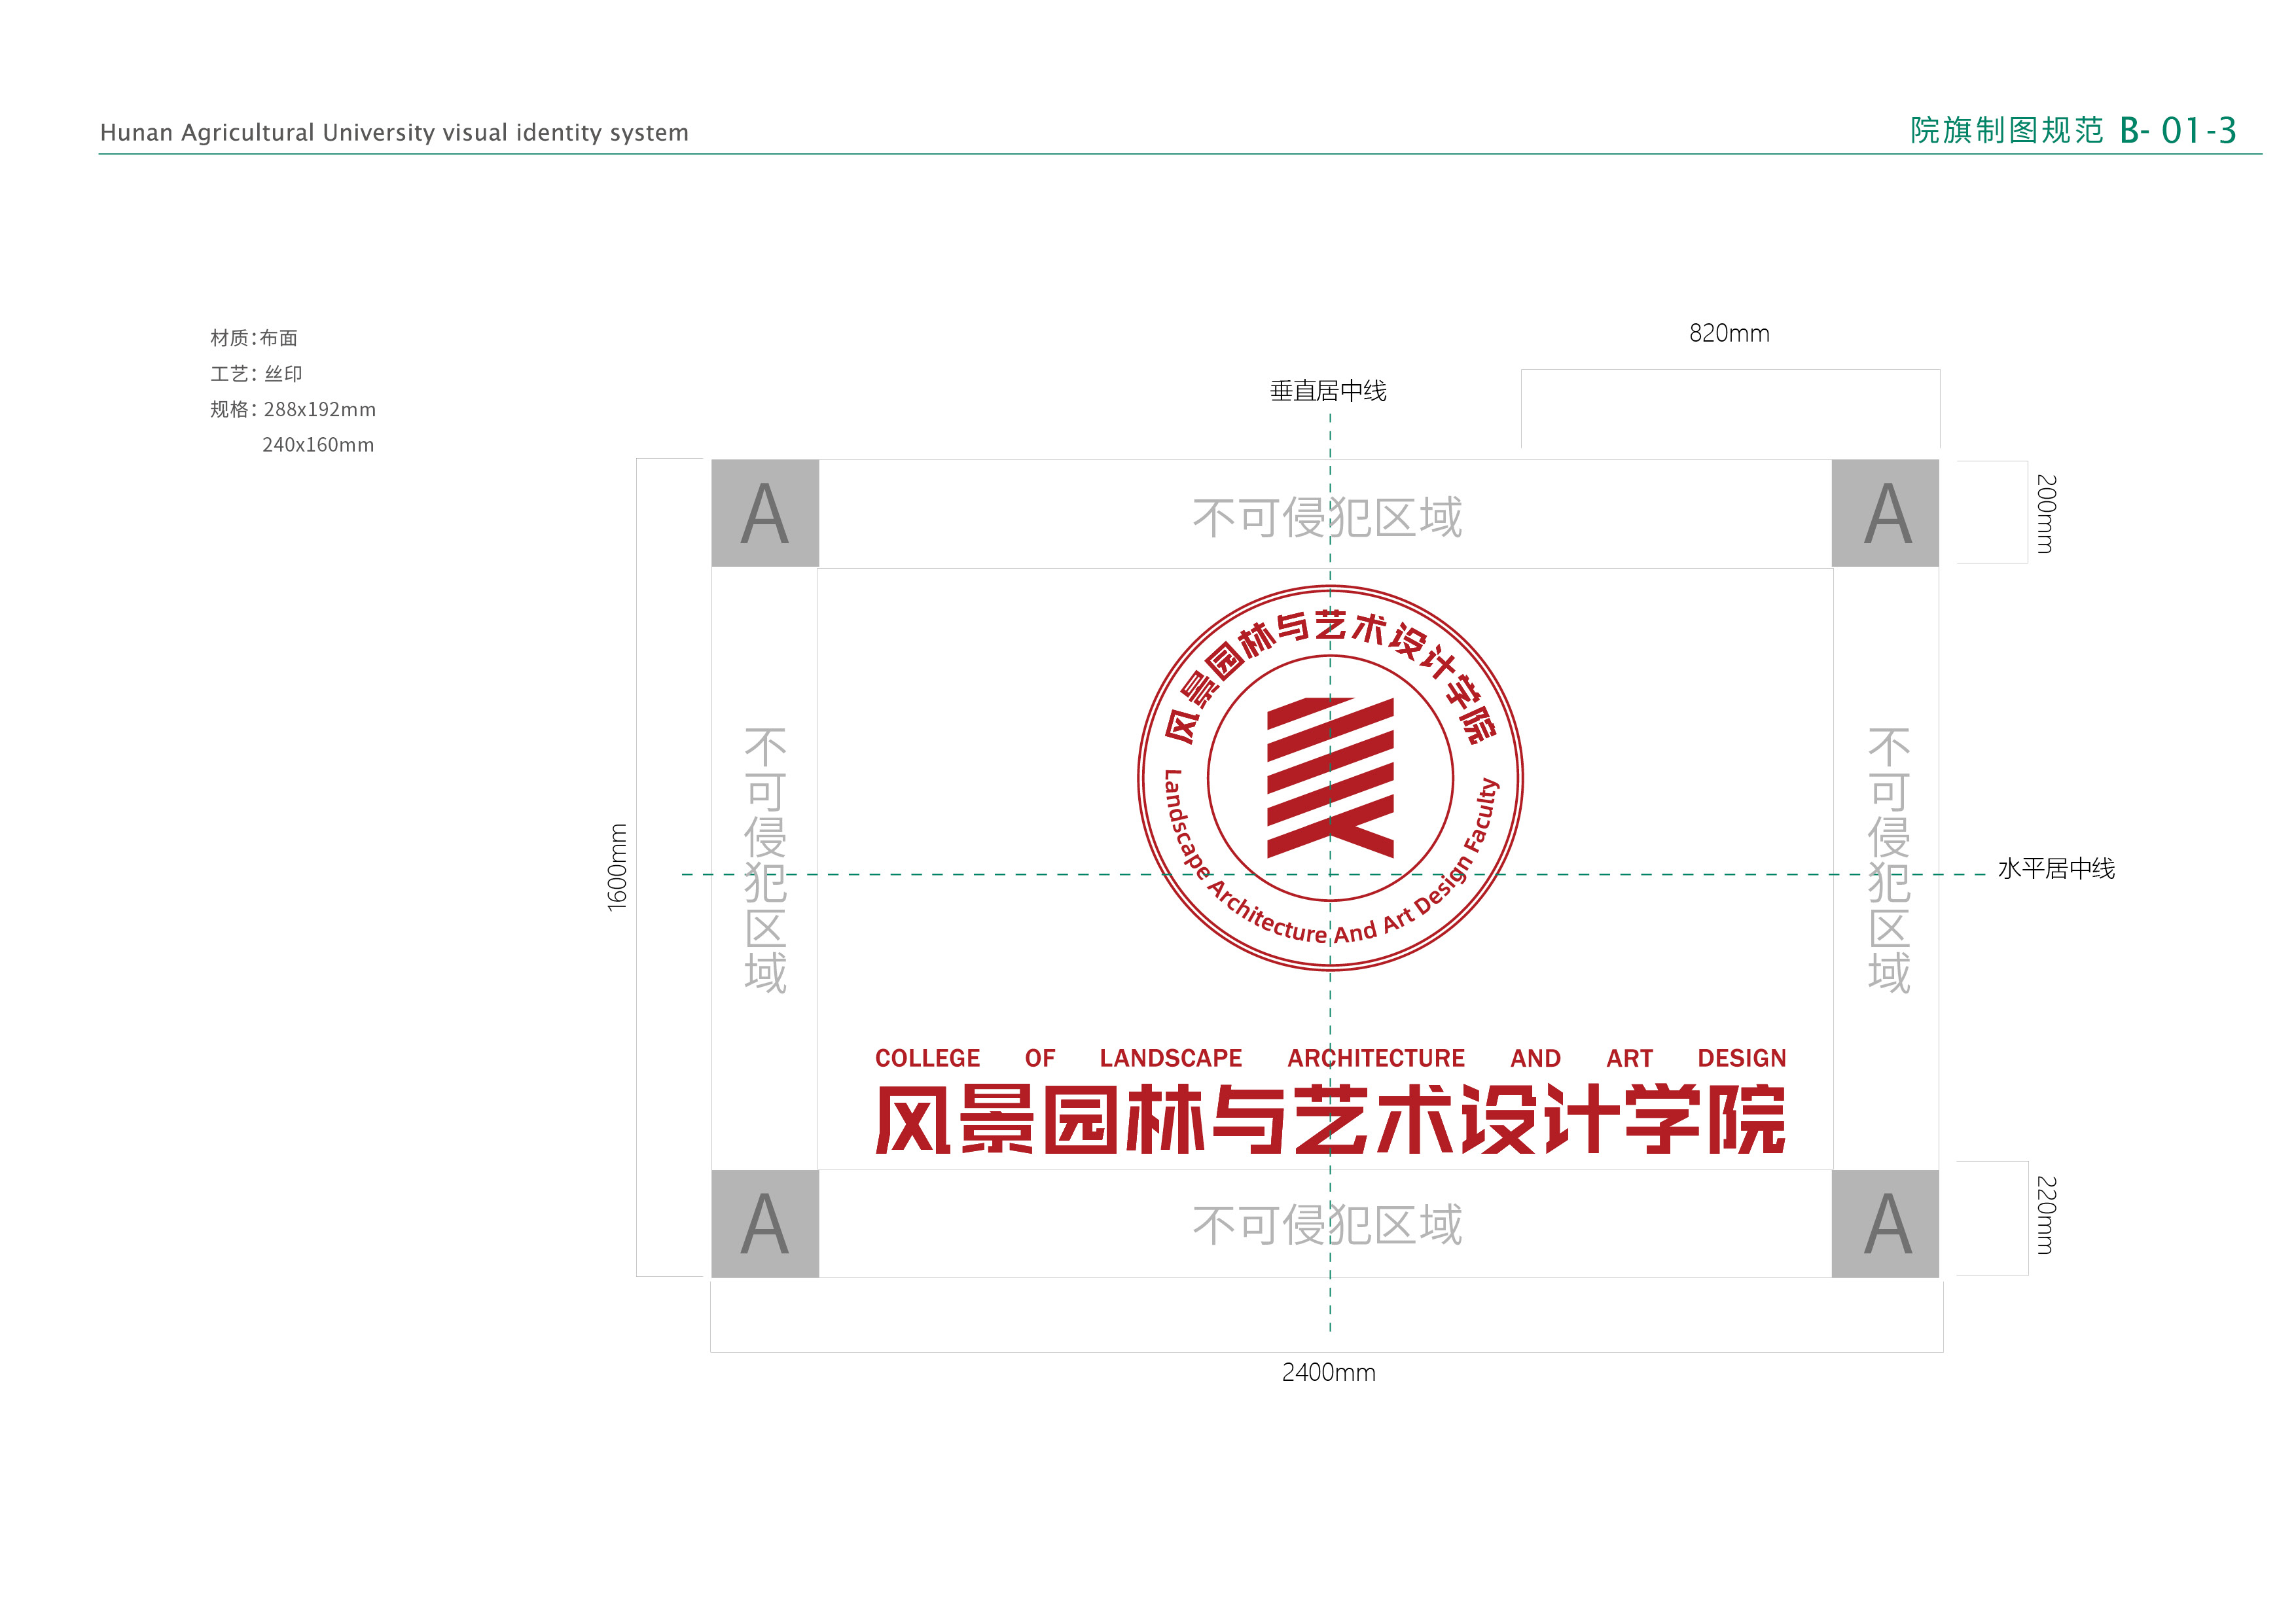Click the large red 风景园林与艺术设计学院 title
Screen dimensions: 2296x1623
1330,1120
